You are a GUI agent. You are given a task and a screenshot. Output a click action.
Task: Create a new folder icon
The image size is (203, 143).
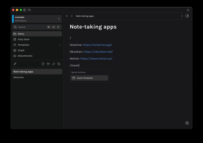pos(48,64)
